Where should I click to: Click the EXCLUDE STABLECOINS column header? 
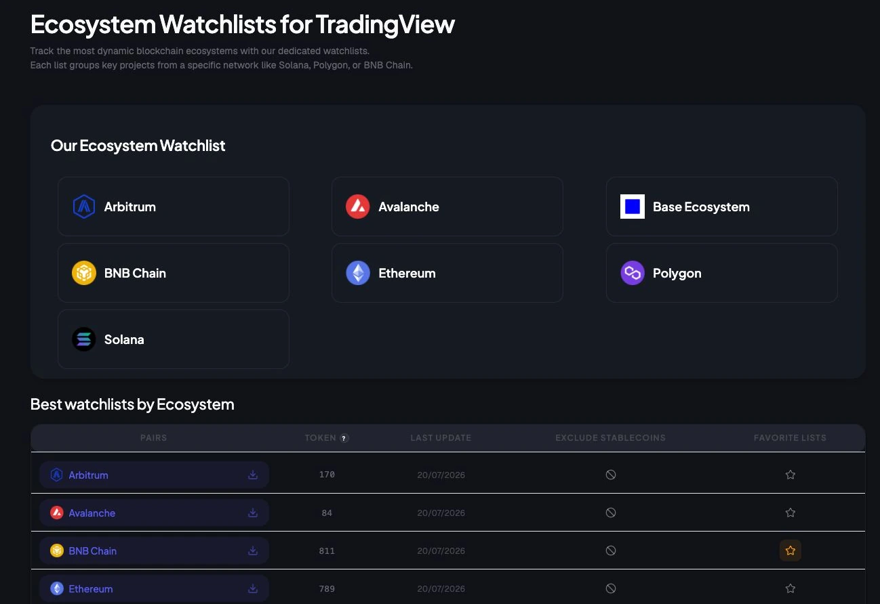pos(610,438)
